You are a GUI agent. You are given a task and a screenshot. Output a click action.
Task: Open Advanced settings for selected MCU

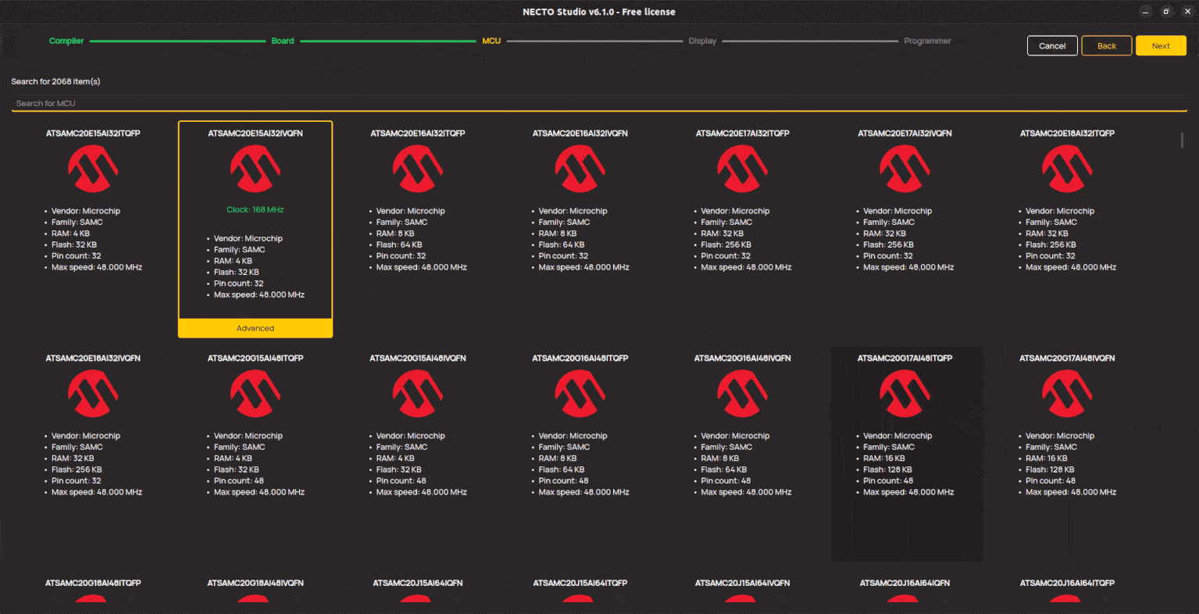[x=255, y=328]
